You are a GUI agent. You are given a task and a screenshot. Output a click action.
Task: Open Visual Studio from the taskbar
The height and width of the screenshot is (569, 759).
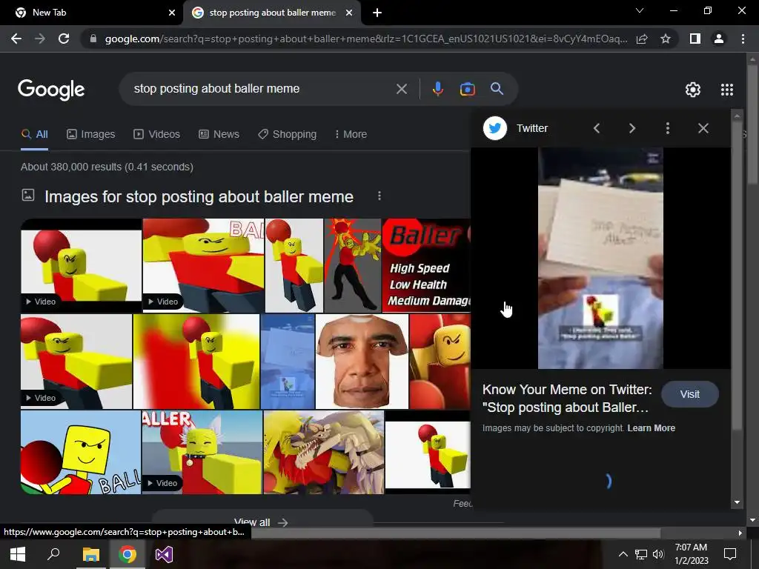164,554
